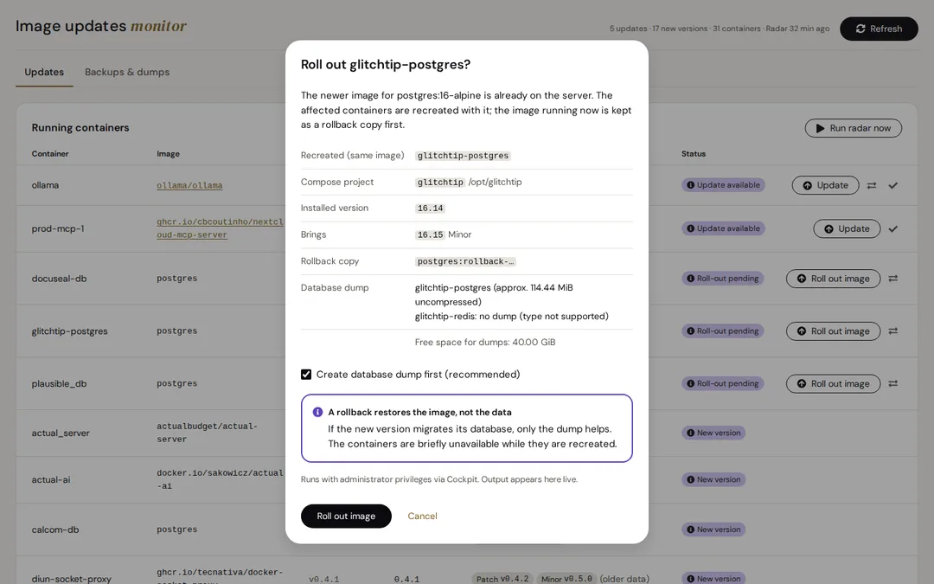The image size is (934, 584).
Task: Click New version badge for calcom-db
Action: [713, 529]
